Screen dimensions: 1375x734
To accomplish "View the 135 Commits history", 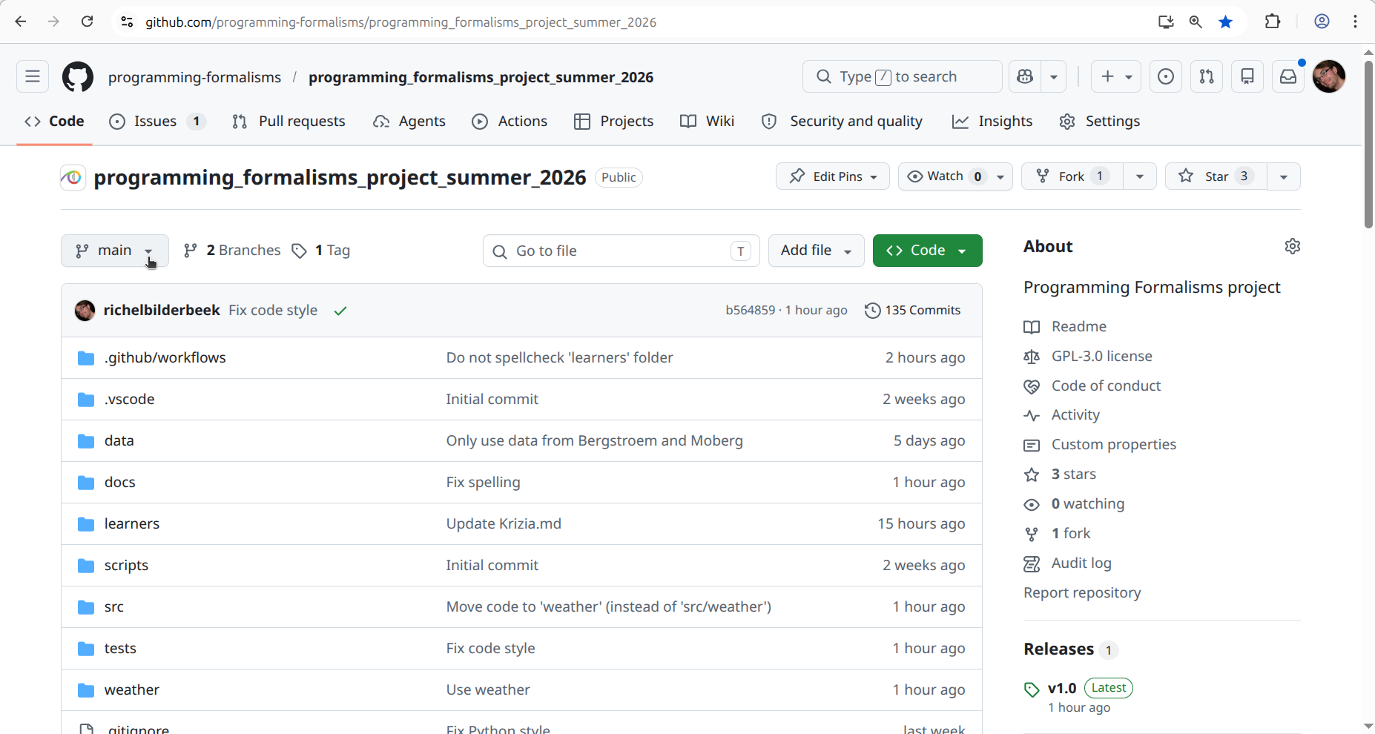I will (x=913, y=311).
